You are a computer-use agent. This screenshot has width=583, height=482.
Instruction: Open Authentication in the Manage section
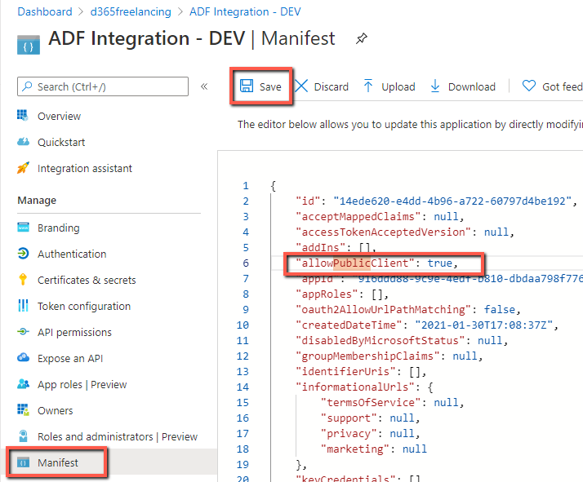(72, 254)
